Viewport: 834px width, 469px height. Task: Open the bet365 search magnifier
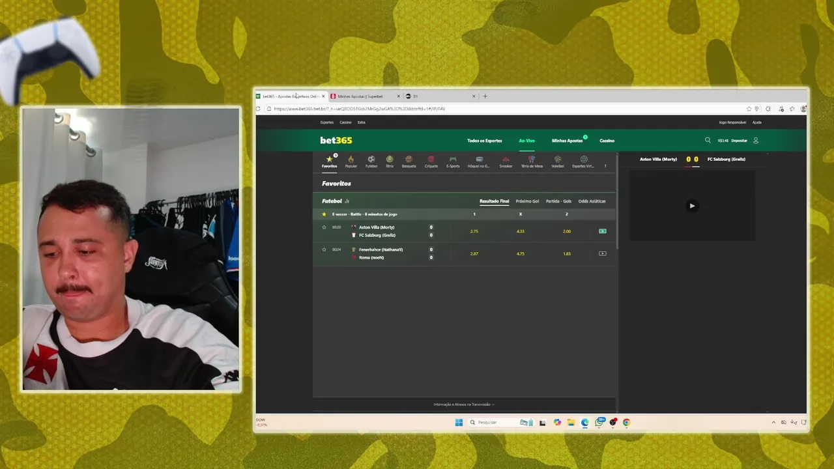click(708, 140)
